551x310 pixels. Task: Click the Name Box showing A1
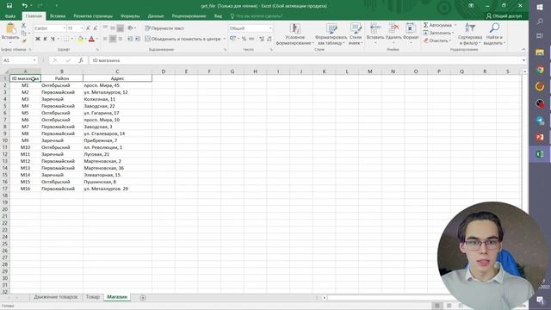tap(20, 60)
